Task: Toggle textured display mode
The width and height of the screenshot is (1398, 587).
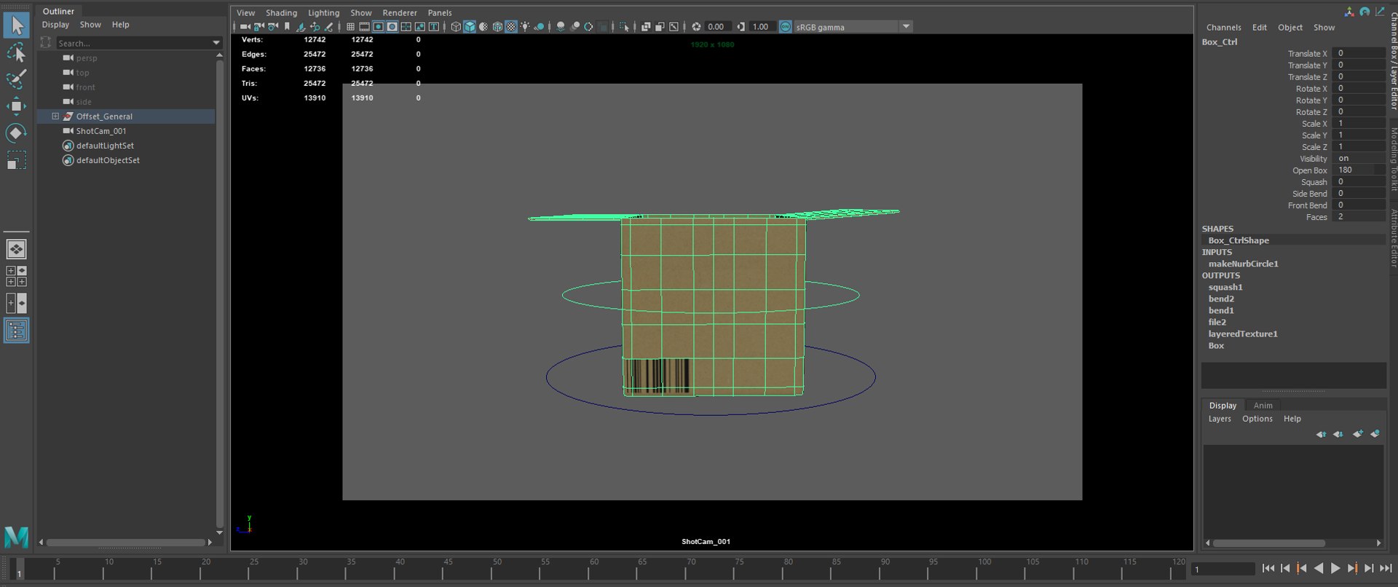Action: tap(511, 27)
